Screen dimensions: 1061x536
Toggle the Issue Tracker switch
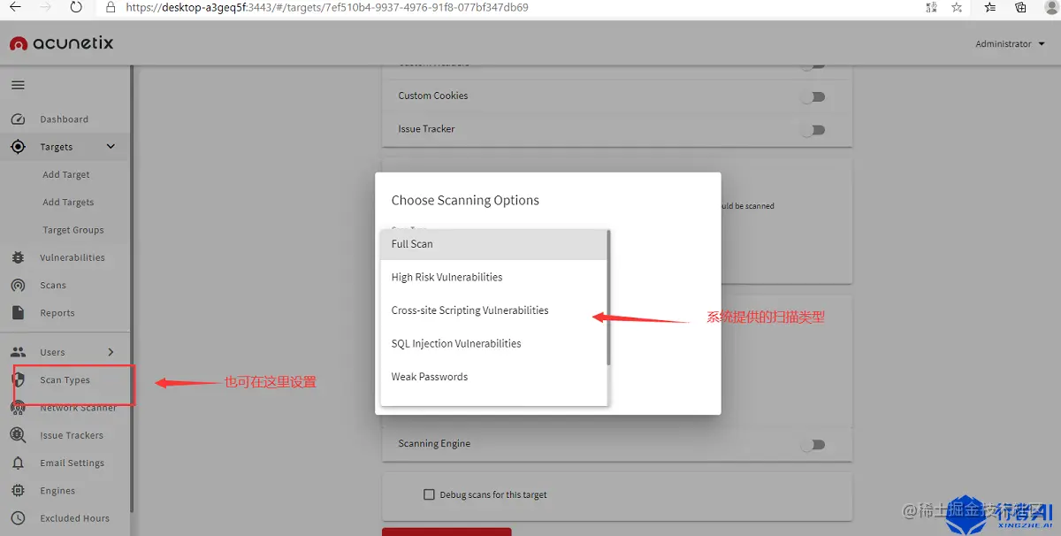point(813,129)
